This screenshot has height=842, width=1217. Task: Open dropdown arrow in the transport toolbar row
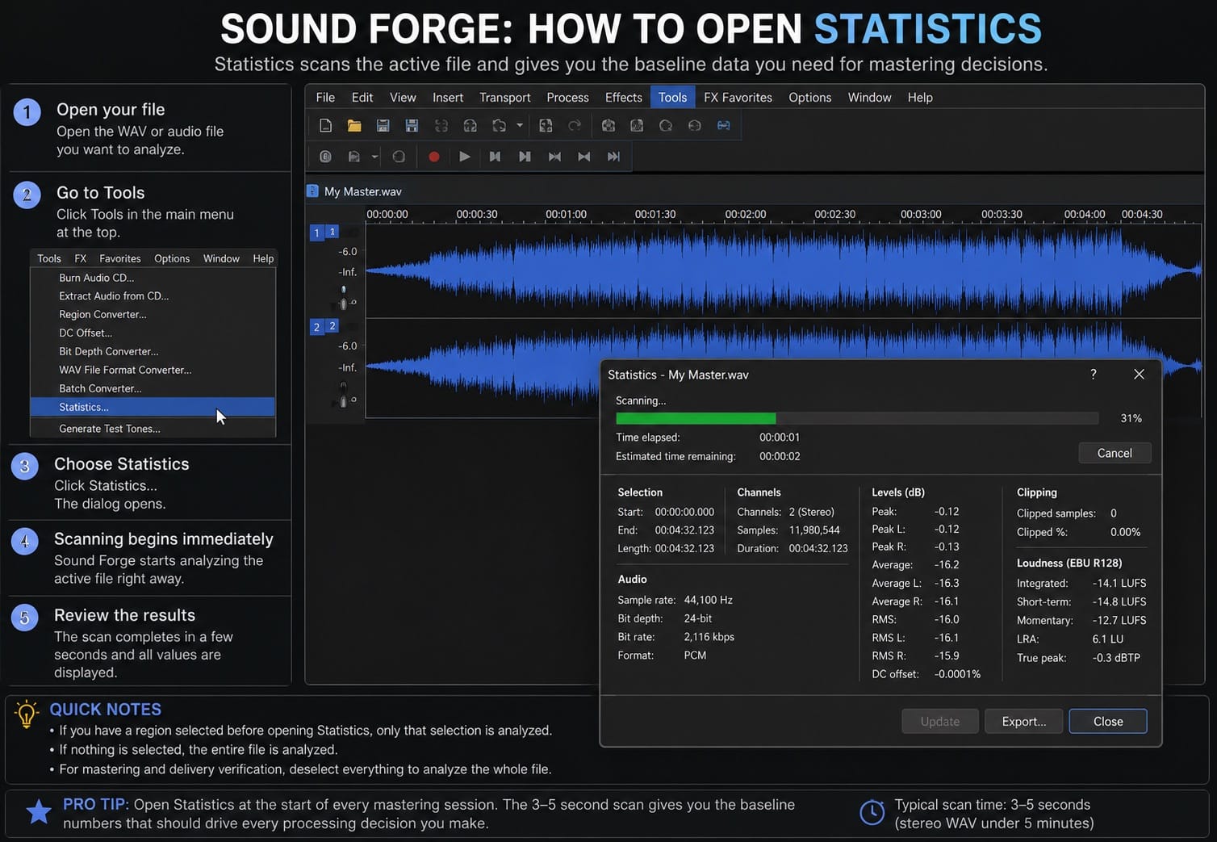pos(374,157)
